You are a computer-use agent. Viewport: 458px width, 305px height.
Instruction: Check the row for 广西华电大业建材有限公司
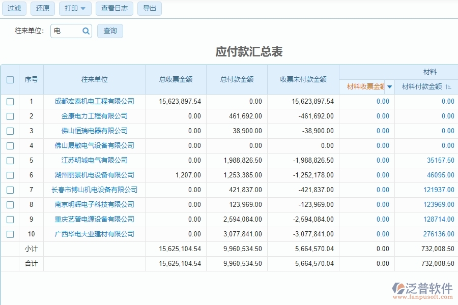click(x=10, y=234)
